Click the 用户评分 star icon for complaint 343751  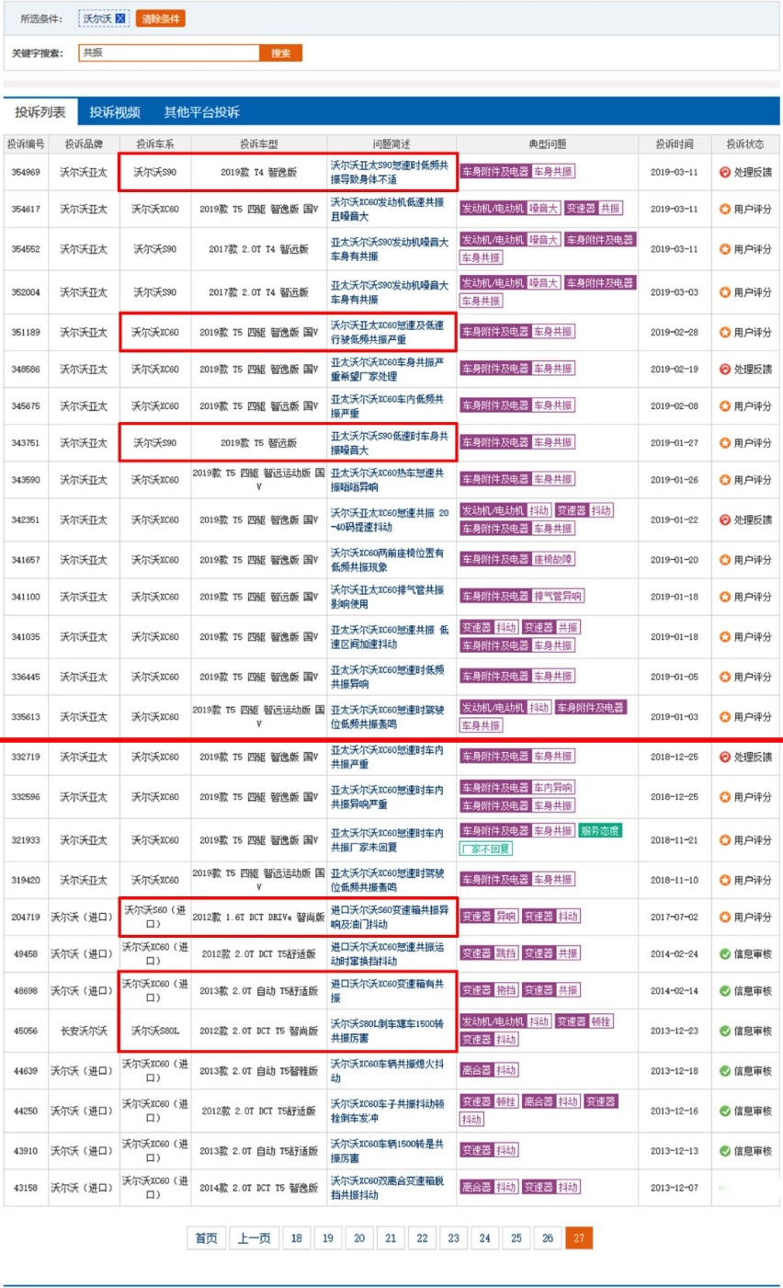click(724, 443)
